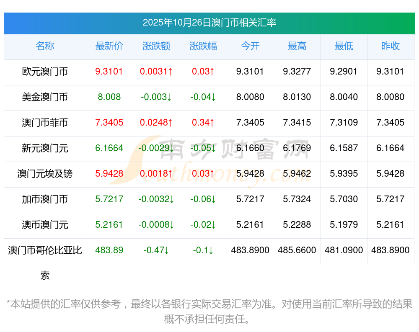Click the change percent -0.06↓
Image resolution: width=419 pixels, height=332 pixels.
pos(203,199)
